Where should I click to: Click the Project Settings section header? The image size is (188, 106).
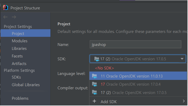click(18, 27)
